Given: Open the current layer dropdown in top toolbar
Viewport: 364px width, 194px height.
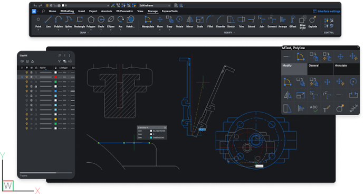Looking at the screenshot, I should point(78,5).
